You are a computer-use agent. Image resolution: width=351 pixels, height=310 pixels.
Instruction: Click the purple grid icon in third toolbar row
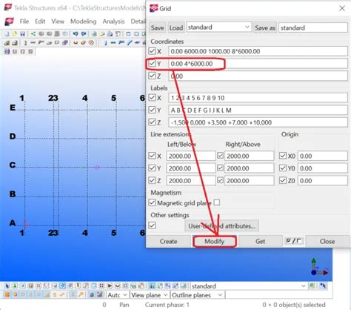pos(7,52)
